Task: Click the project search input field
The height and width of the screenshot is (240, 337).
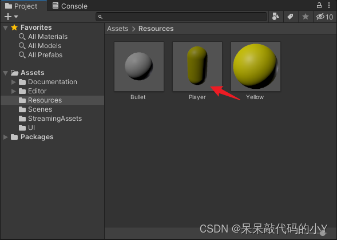Action: [x=181, y=17]
